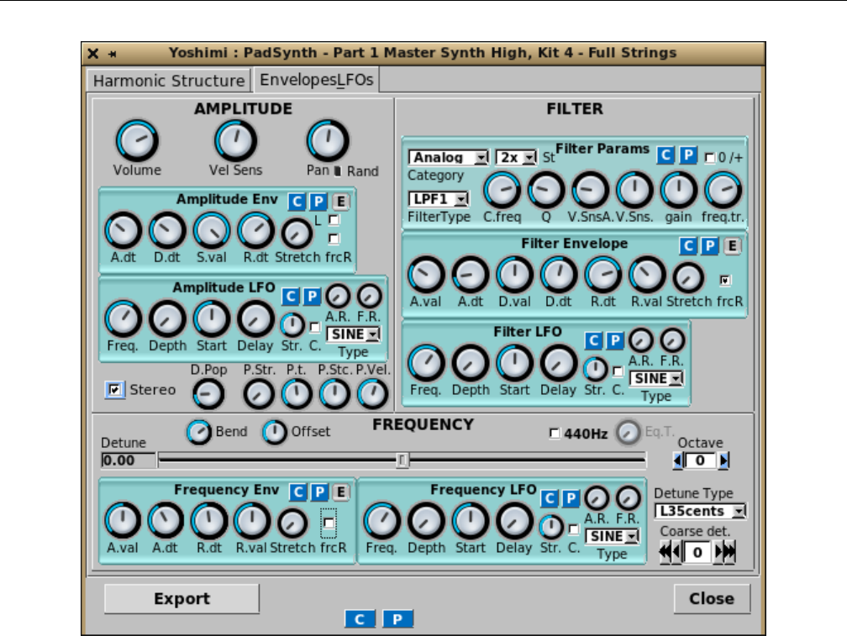The image size is (847, 636).
Task: Increase Octave with right arrow
Action: [723, 460]
